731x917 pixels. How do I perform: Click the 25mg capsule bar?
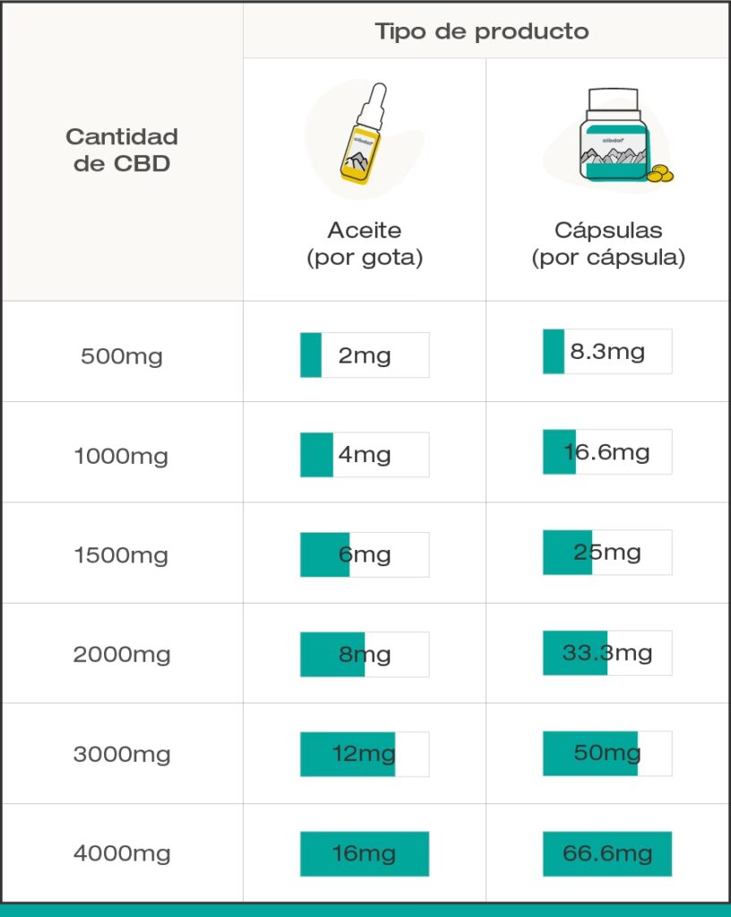607,553
